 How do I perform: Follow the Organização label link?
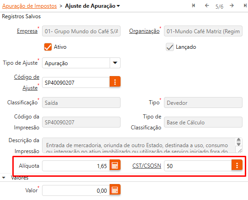(x=144, y=31)
